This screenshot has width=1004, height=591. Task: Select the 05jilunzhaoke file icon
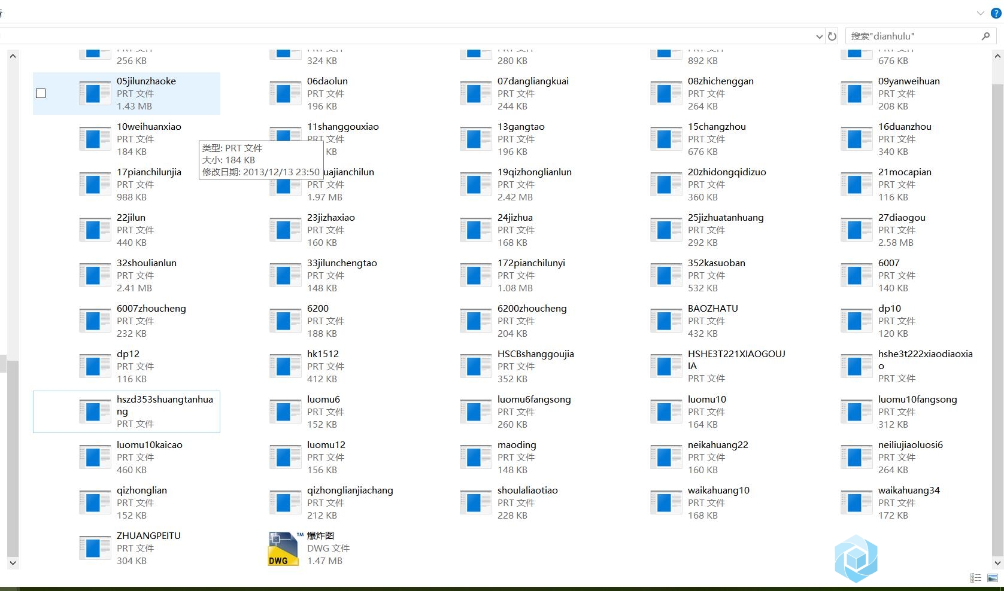click(95, 93)
